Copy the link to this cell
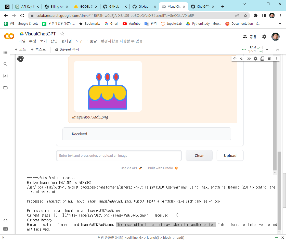The width and height of the screenshot is (286, 241). pyautogui.click(x=249, y=58)
